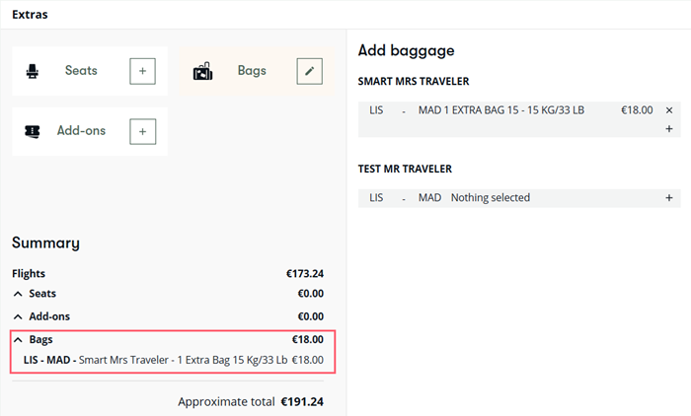Click the Nothing selected baggage row
The width and height of the screenshot is (691, 416).
519,198
